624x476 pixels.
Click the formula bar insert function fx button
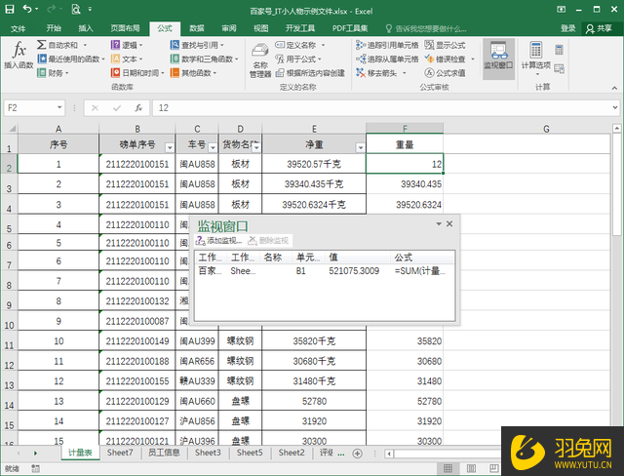pyautogui.click(x=138, y=108)
